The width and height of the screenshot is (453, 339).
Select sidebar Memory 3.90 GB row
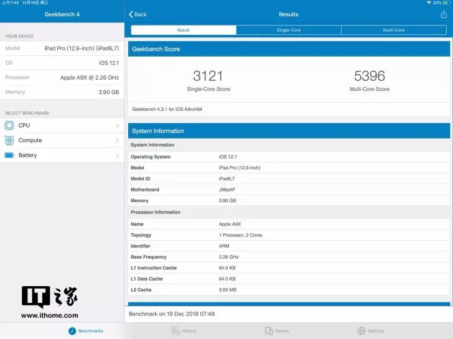tap(62, 92)
